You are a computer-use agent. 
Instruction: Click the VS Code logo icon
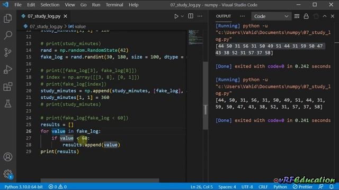(5, 5)
